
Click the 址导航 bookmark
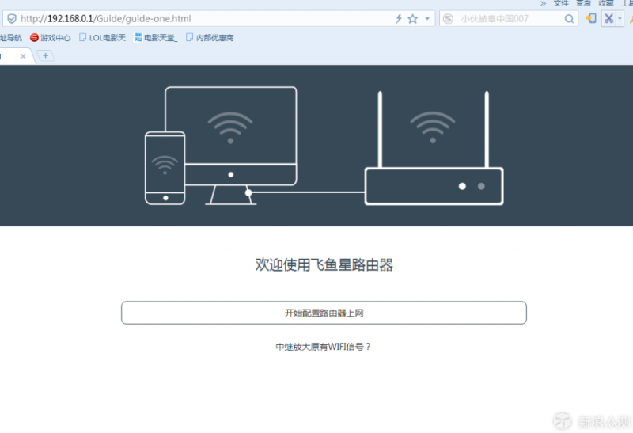11,37
